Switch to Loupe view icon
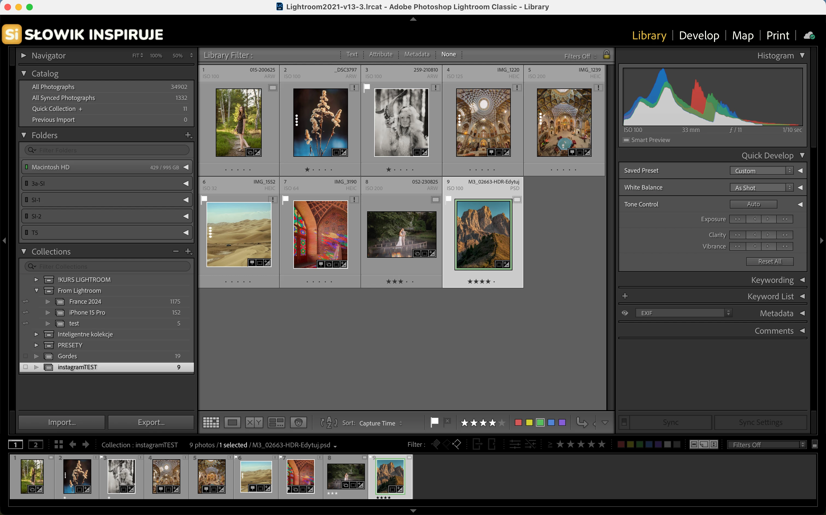This screenshot has height=515, width=826. [232, 423]
